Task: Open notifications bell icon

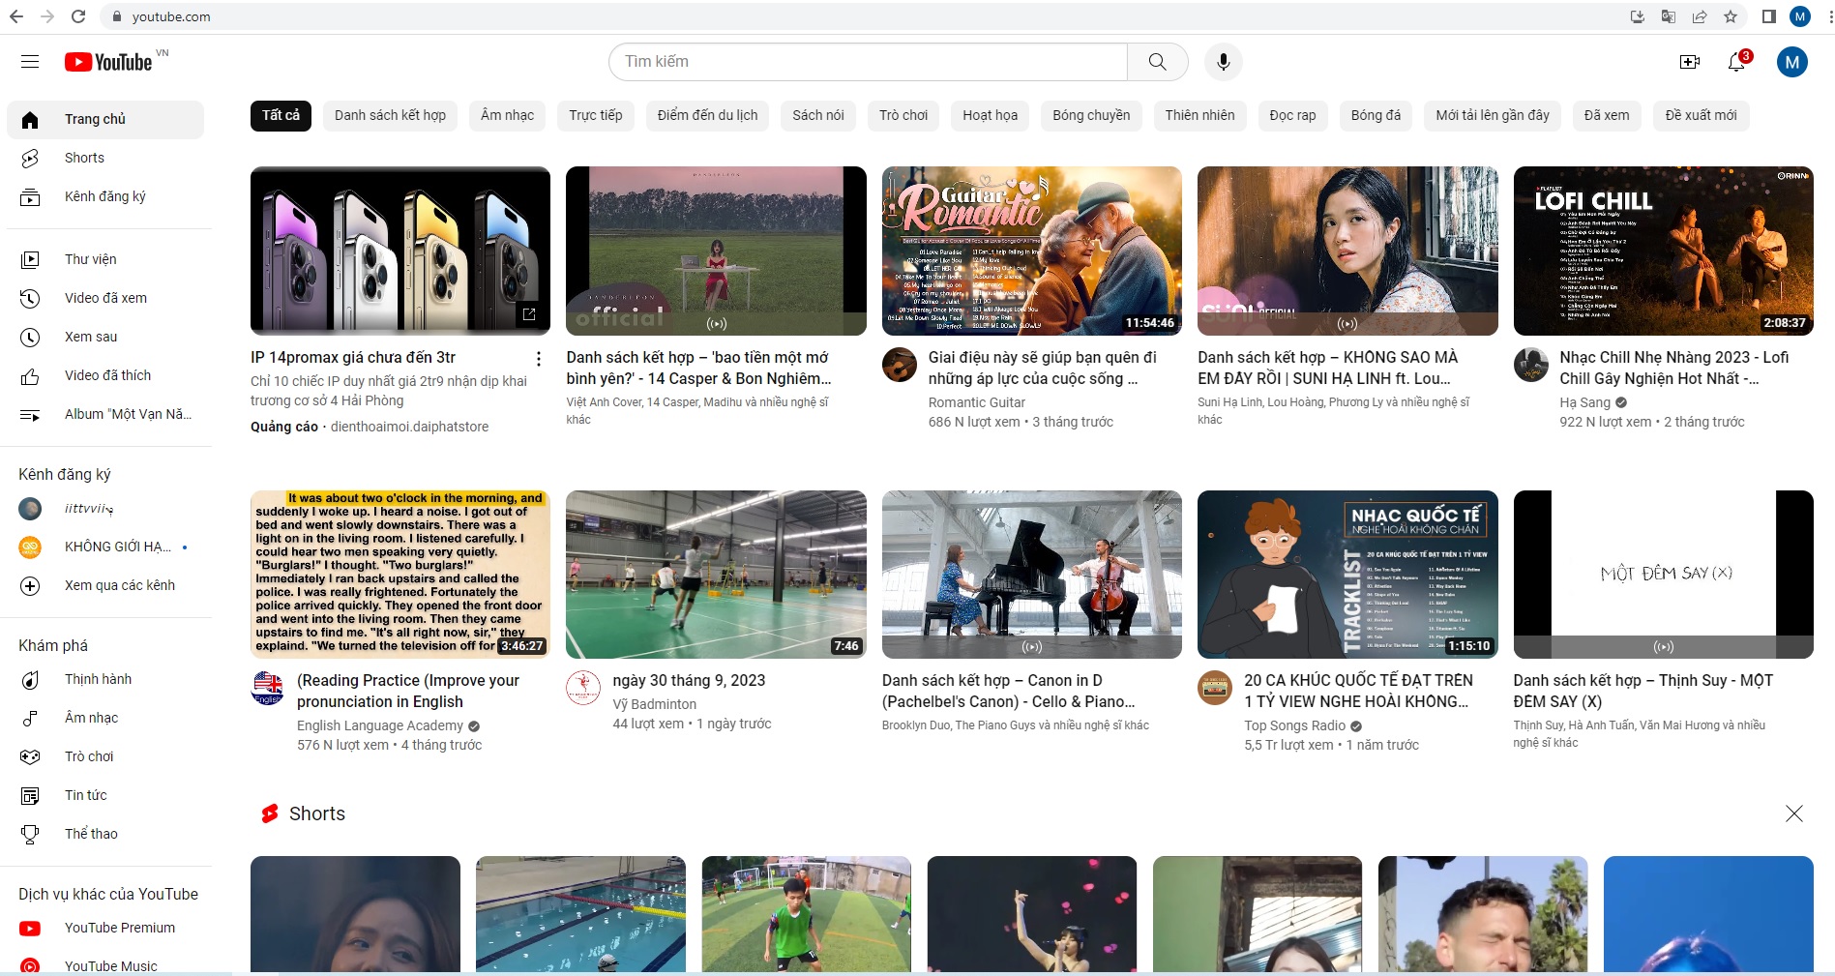Action: (x=1737, y=62)
